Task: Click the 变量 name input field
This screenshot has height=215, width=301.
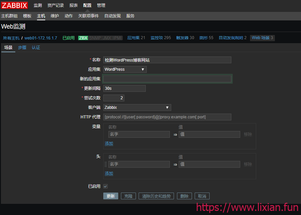Action: [x=139, y=134]
